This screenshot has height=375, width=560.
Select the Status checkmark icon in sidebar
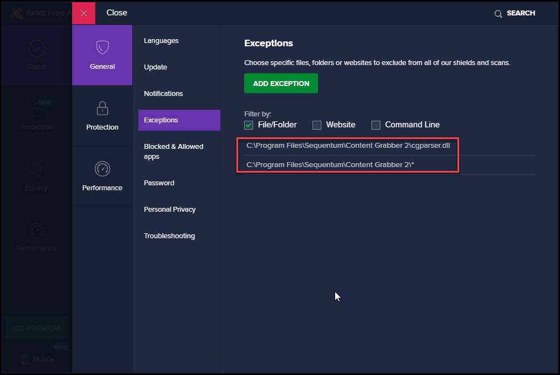point(36,49)
